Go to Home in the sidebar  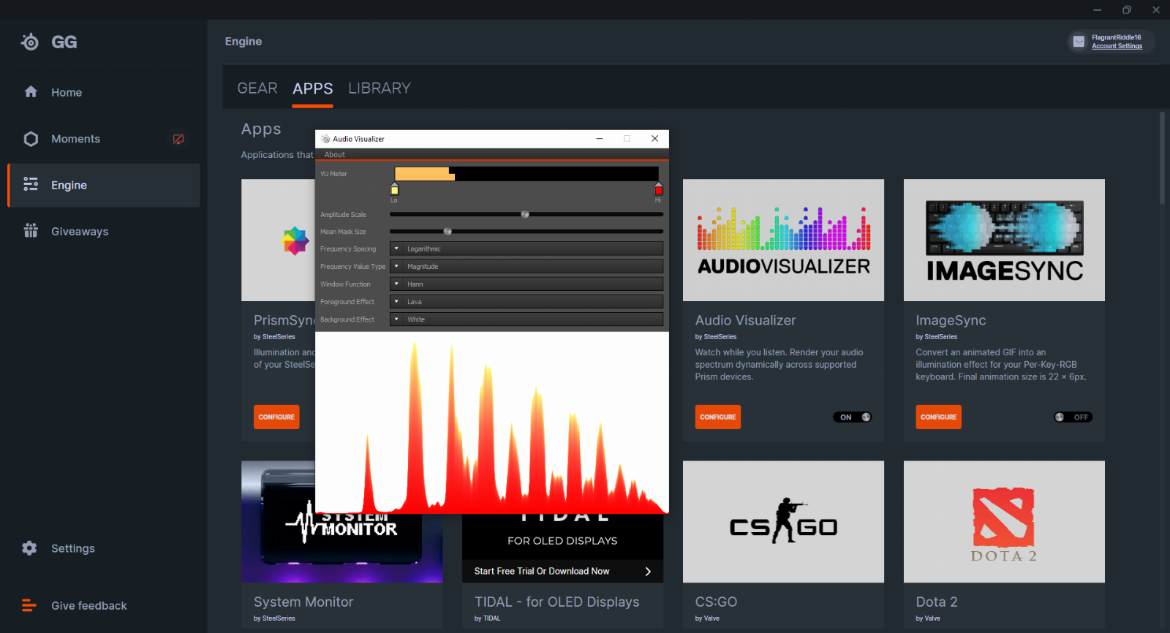point(67,93)
